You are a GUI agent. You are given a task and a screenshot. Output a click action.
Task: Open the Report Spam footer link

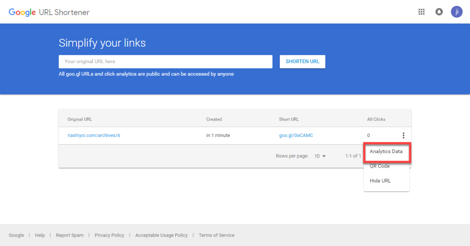[70, 235]
